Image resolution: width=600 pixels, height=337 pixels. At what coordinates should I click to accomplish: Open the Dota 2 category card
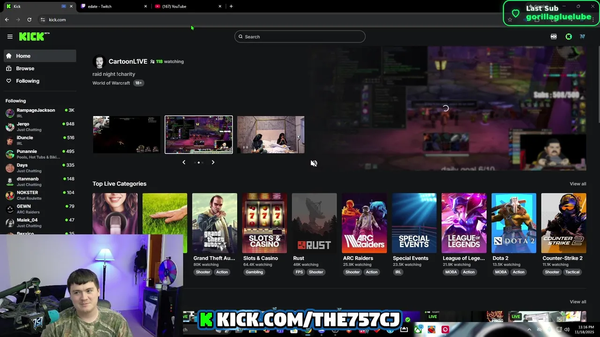pos(514,223)
